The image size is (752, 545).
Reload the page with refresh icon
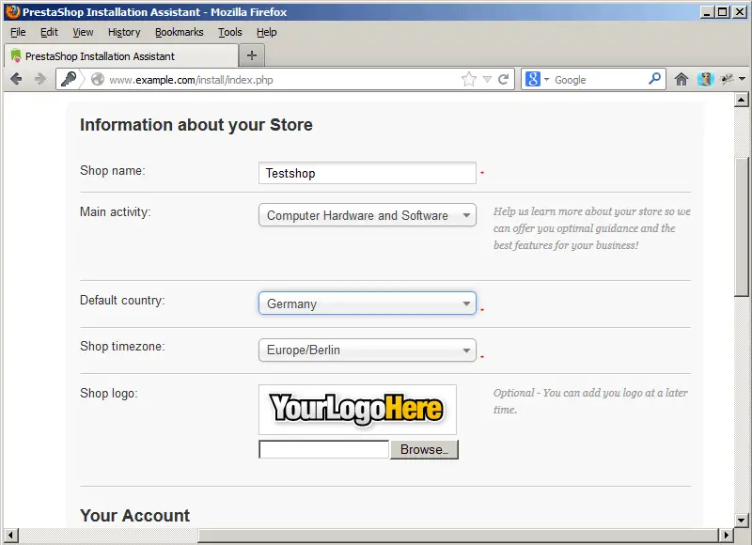pos(503,79)
